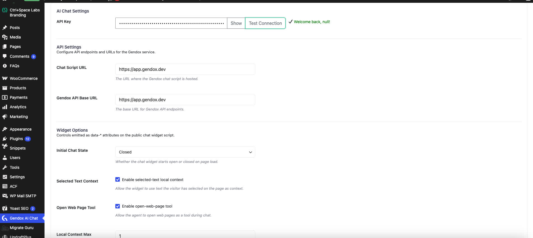Viewport: 533px width, 238px height.
Task: Click the Pages icon in the sidebar
Action: (x=5, y=47)
